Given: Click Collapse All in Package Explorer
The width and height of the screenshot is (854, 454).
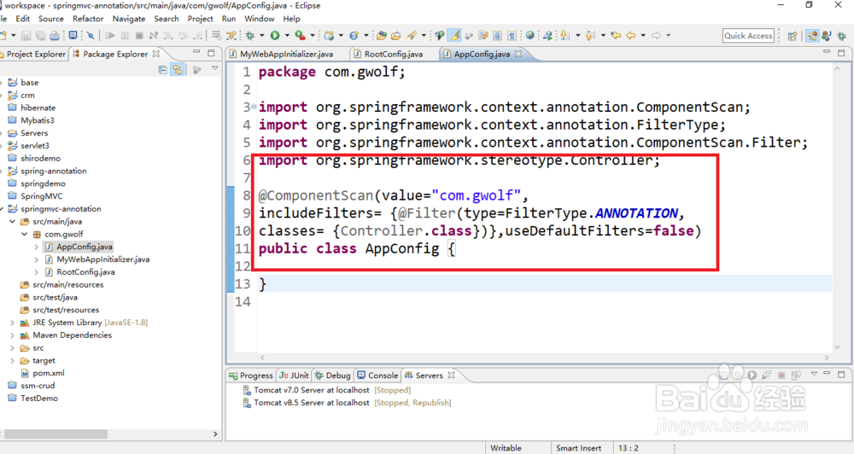Looking at the screenshot, I should tap(163, 69).
